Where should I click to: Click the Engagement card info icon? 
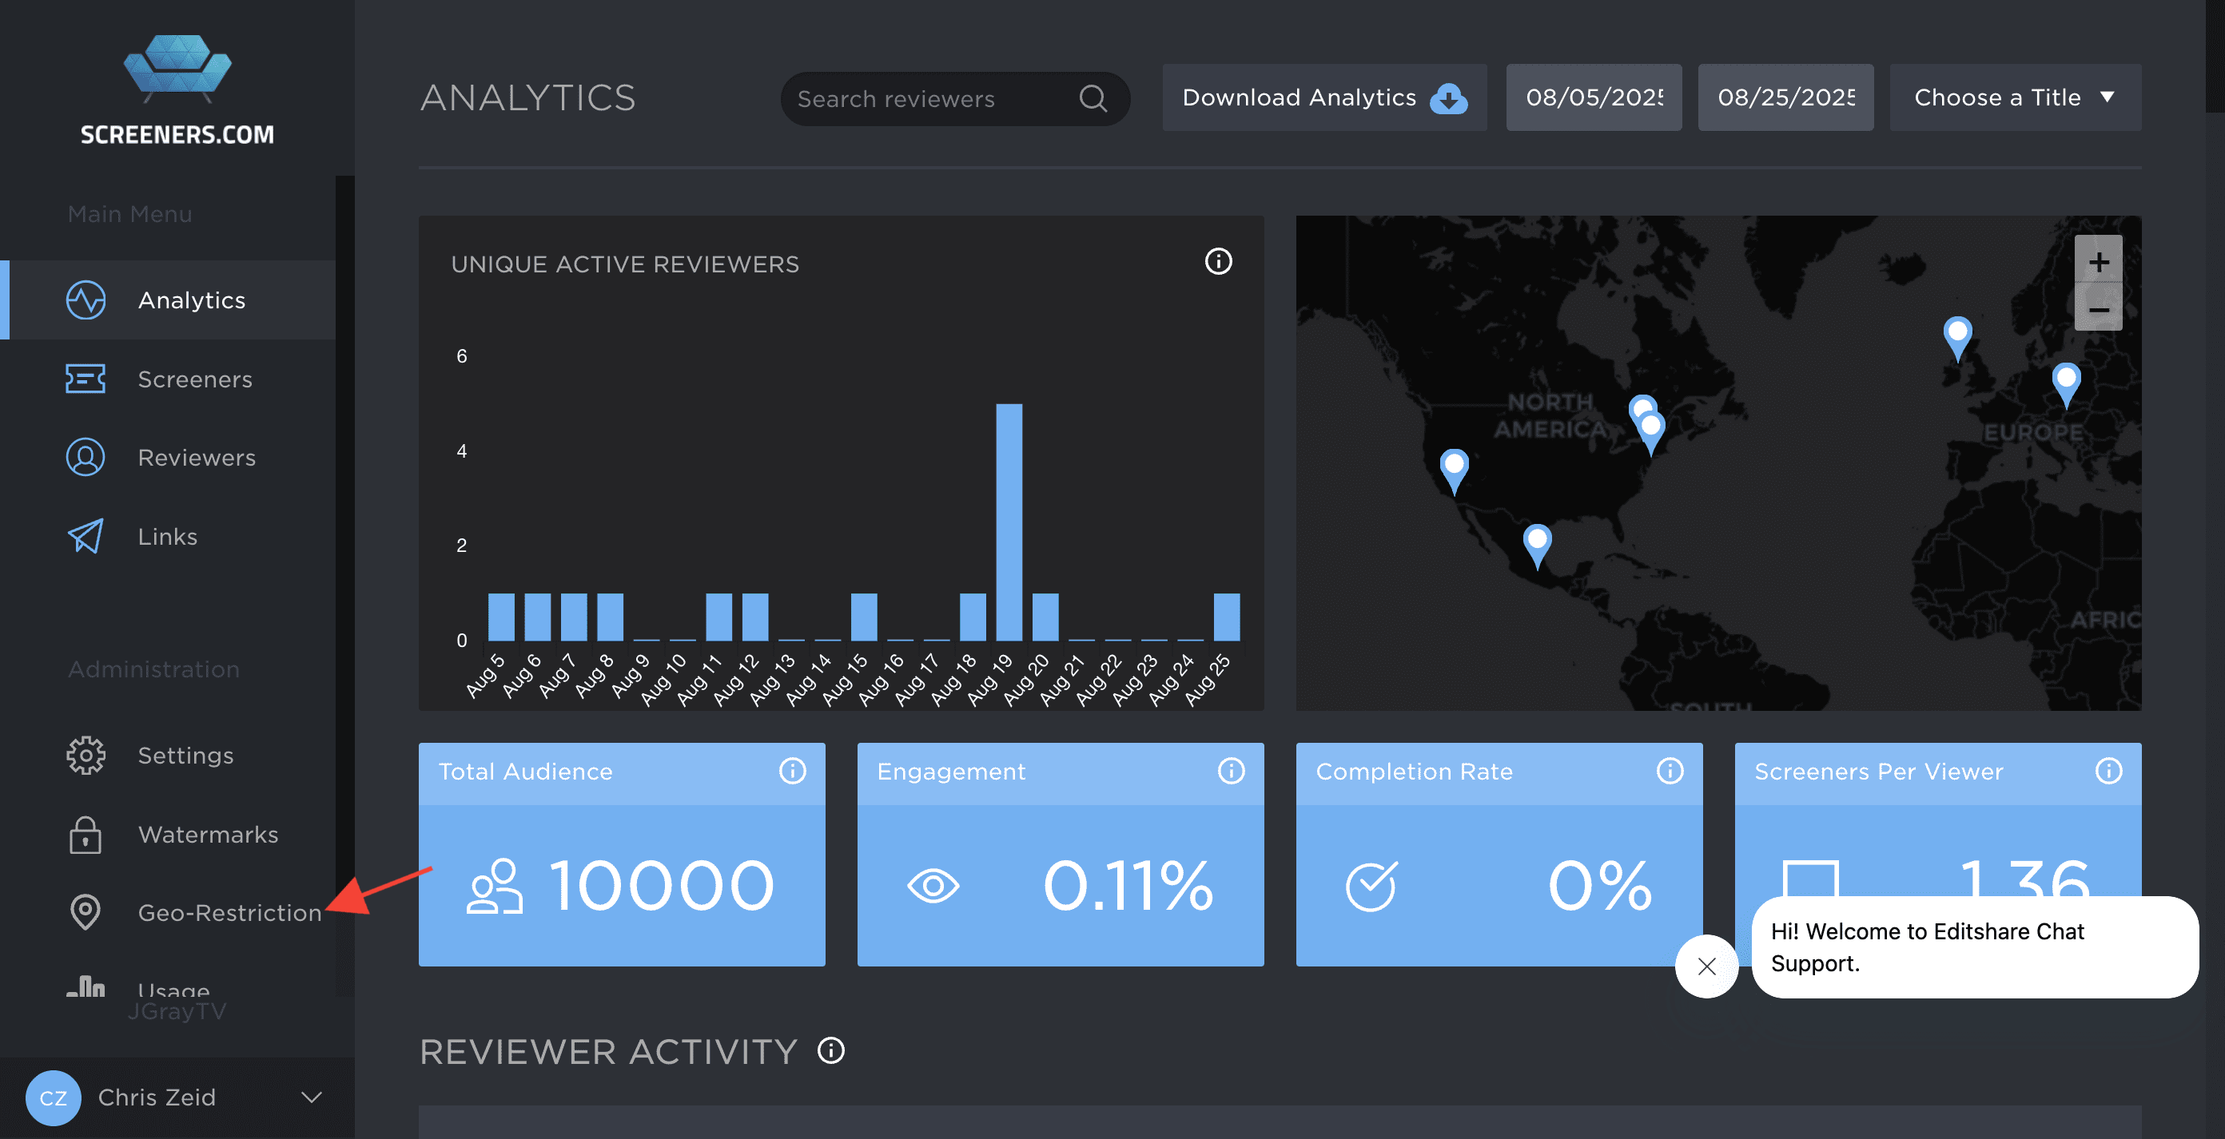[x=1231, y=770]
